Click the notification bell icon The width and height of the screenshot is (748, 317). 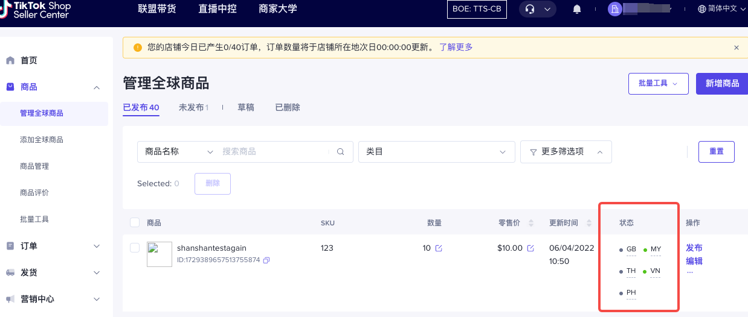pyautogui.click(x=577, y=9)
